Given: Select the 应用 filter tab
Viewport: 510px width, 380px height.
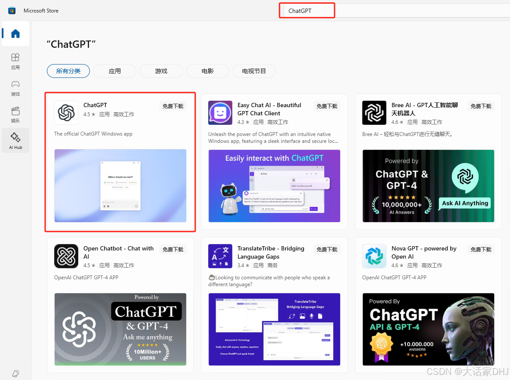Looking at the screenshot, I should pyautogui.click(x=115, y=71).
